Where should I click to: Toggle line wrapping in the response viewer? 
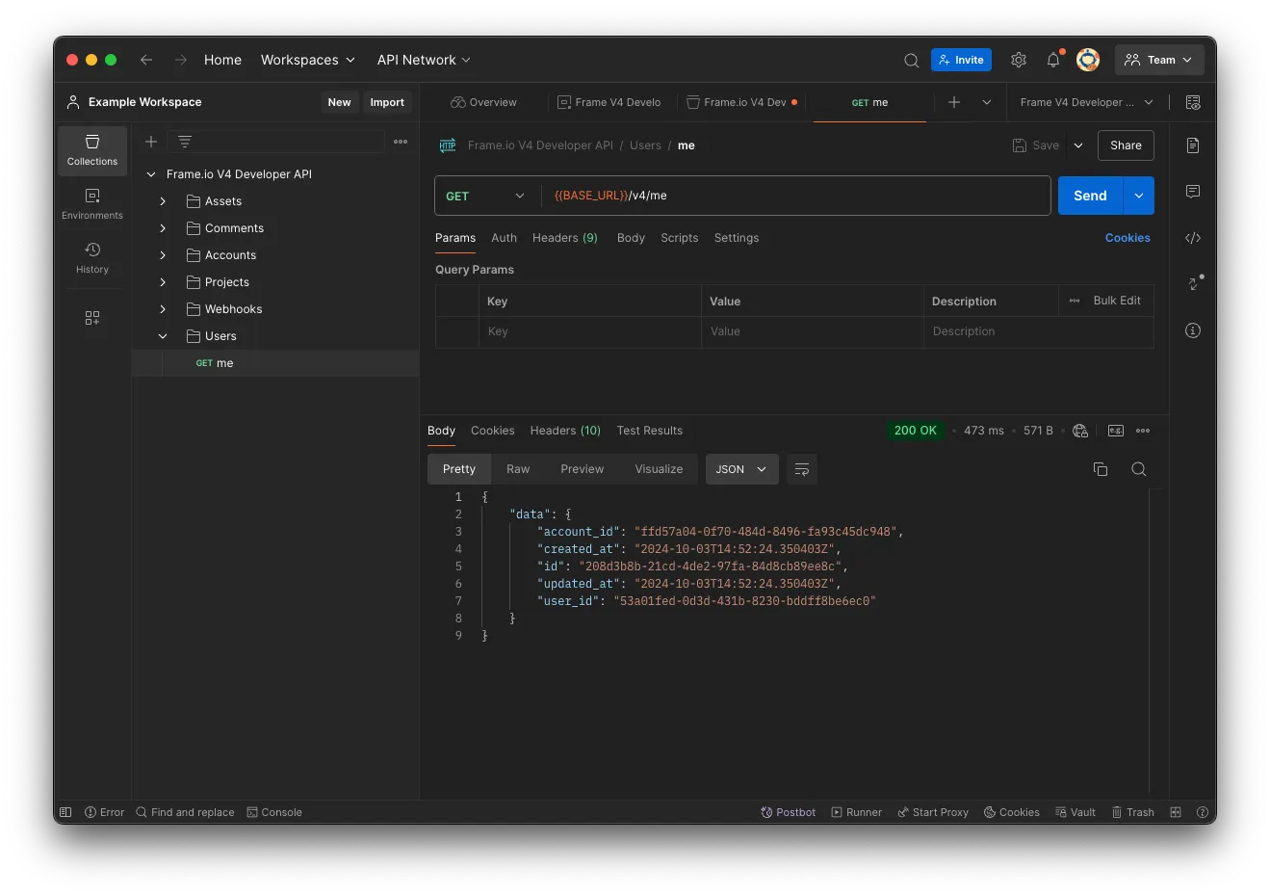[802, 469]
